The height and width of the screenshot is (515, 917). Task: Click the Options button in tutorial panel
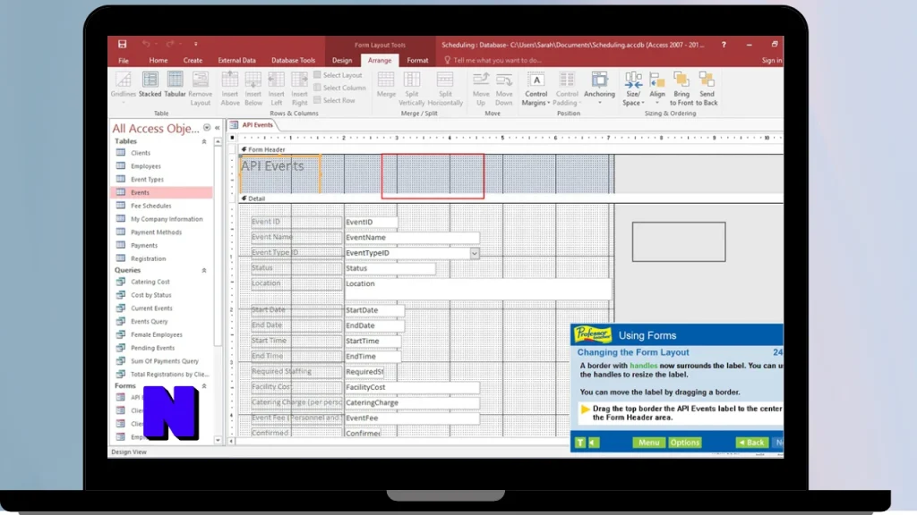685,443
